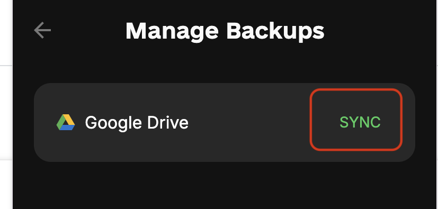Click the tri-color Drive triangle icon
The image size is (438, 209).
point(66,122)
